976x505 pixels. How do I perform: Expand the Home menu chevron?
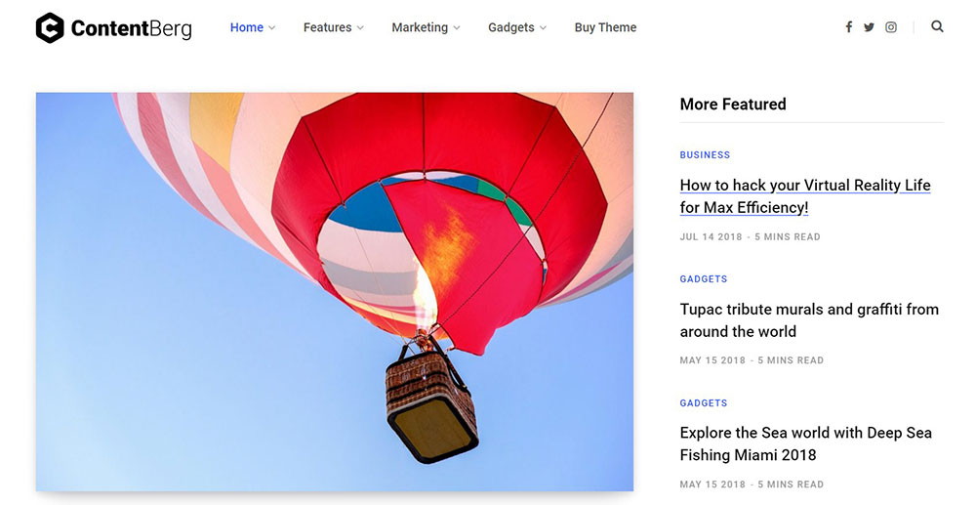pyautogui.click(x=271, y=28)
